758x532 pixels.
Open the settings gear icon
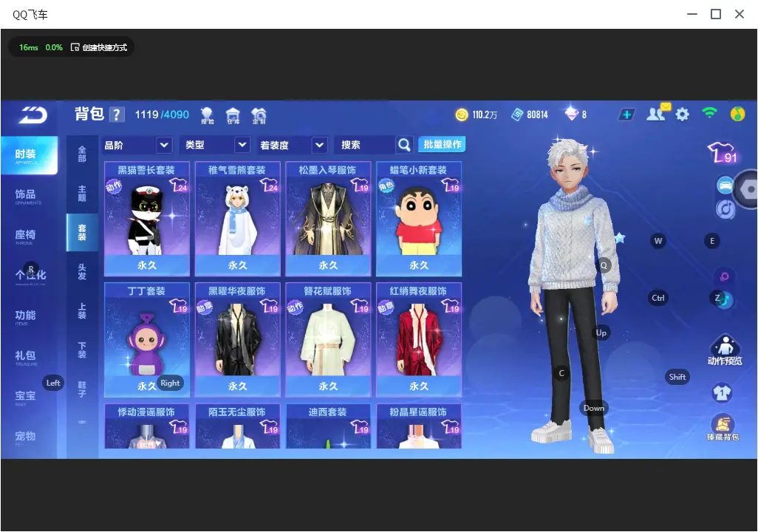682,115
